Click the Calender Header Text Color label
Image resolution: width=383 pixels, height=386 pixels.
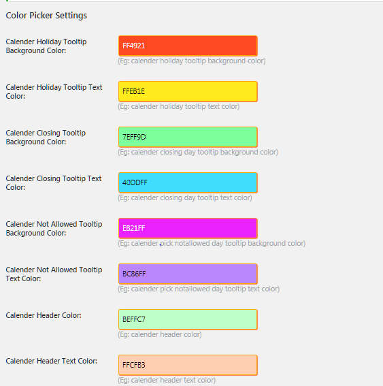tap(52, 361)
